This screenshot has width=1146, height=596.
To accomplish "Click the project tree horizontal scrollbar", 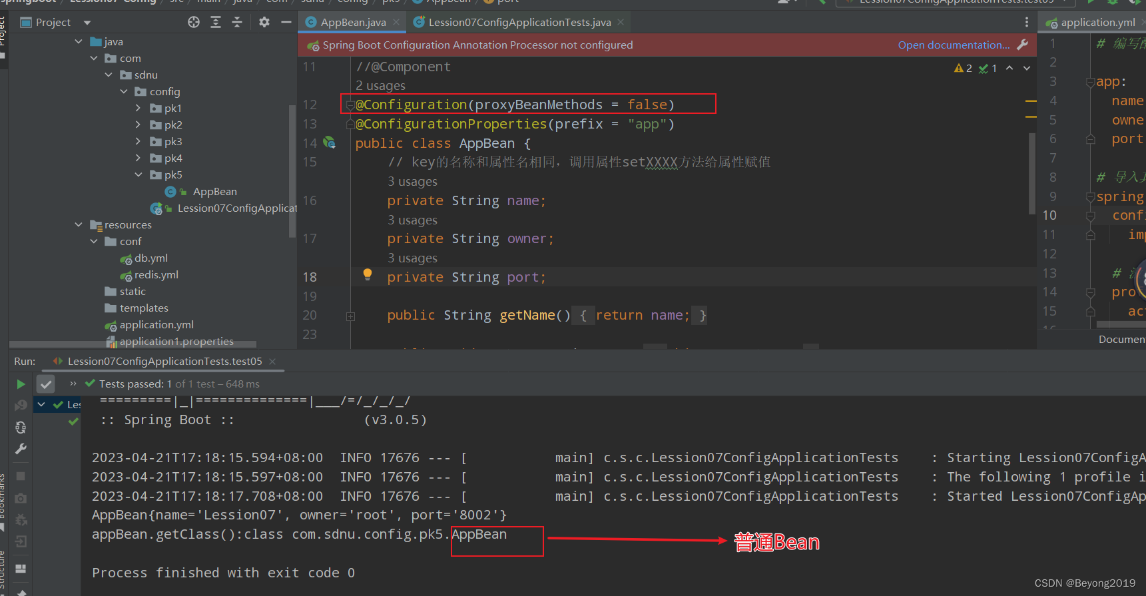I will [x=133, y=344].
